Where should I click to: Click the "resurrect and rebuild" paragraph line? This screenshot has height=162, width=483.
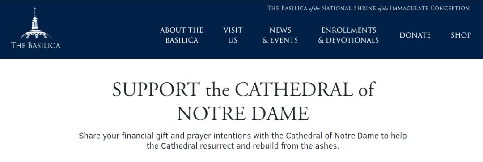(243, 146)
